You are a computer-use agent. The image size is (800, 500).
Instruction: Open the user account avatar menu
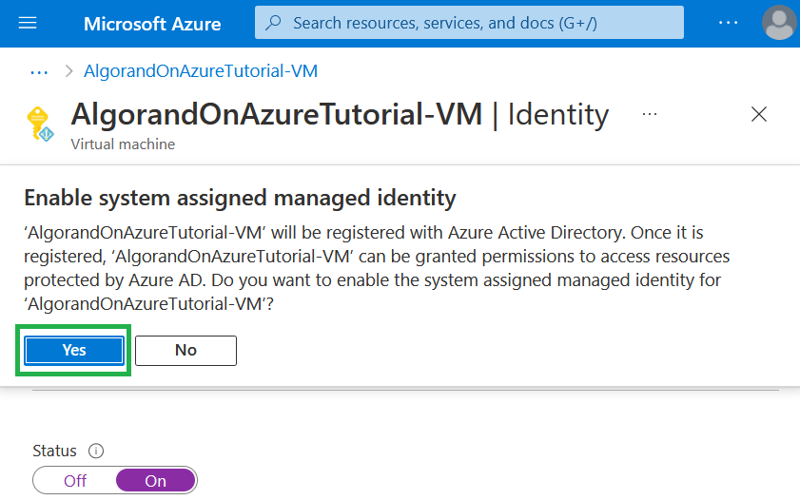pos(779,23)
